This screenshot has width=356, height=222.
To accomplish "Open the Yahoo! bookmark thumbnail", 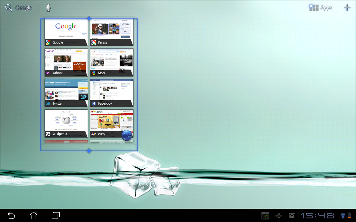I will tap(66, 62).
